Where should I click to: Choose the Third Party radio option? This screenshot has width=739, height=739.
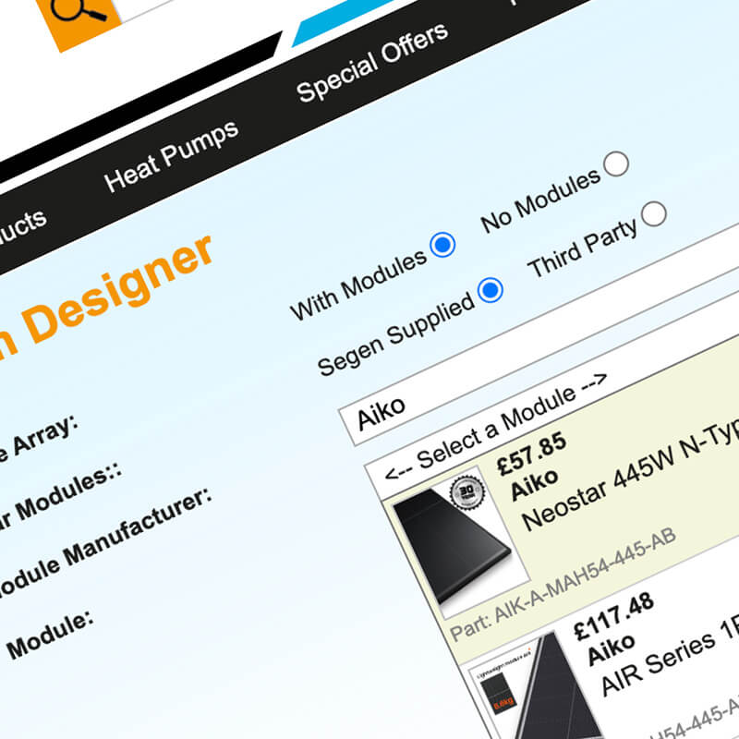point(654,213)
